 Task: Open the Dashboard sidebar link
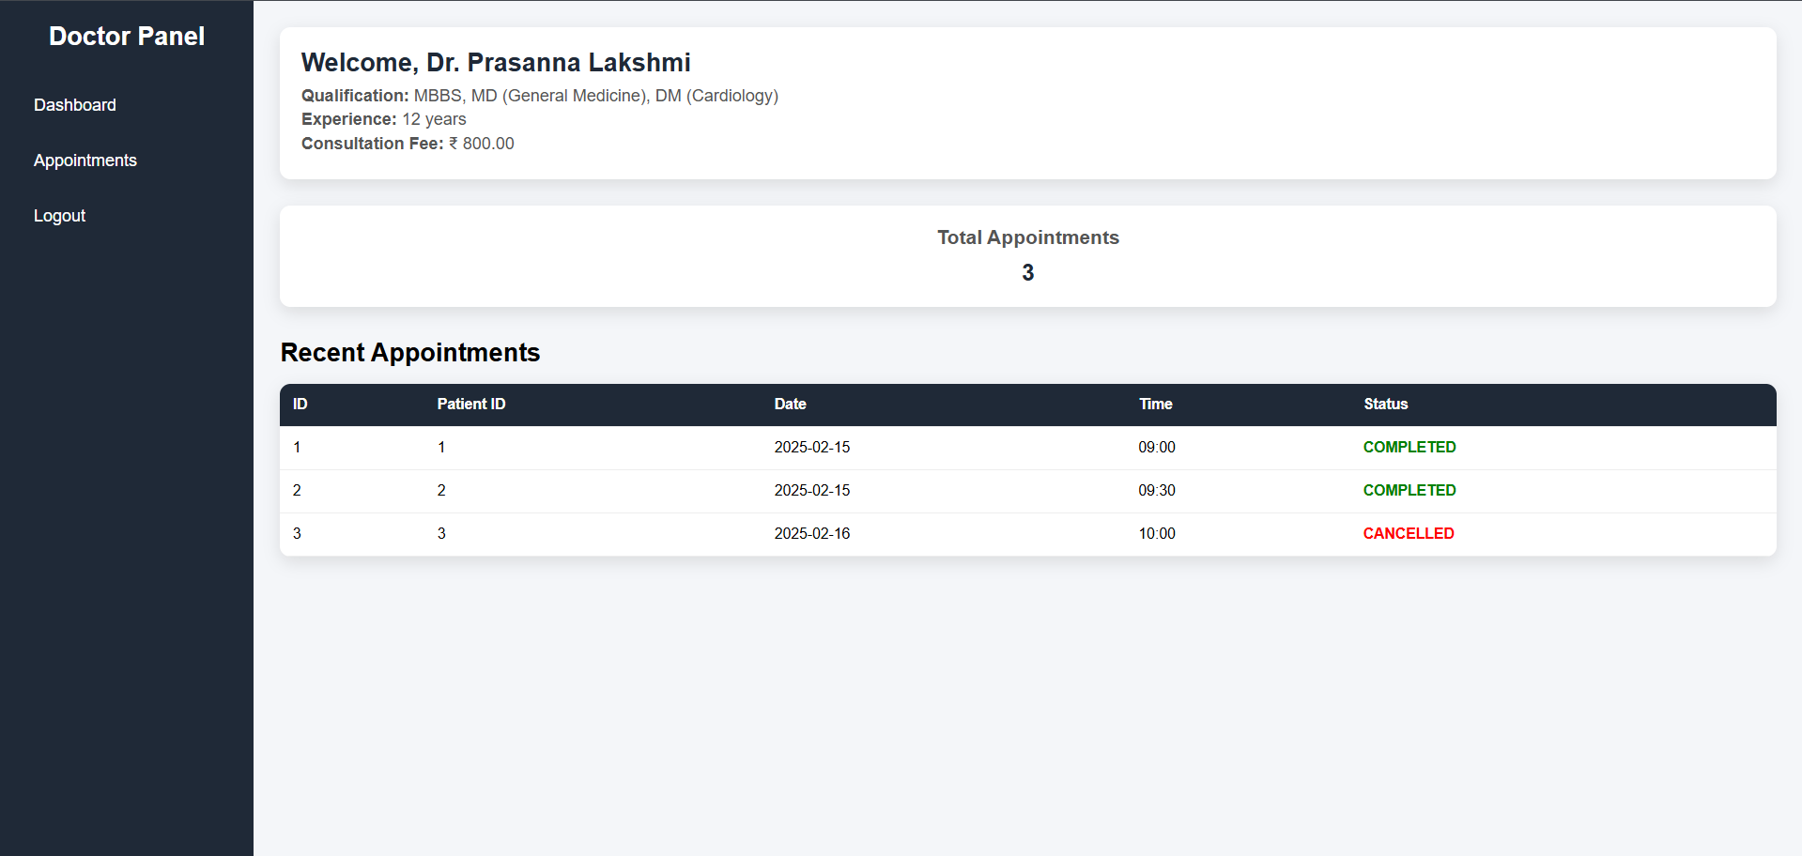tap(75, 105)
